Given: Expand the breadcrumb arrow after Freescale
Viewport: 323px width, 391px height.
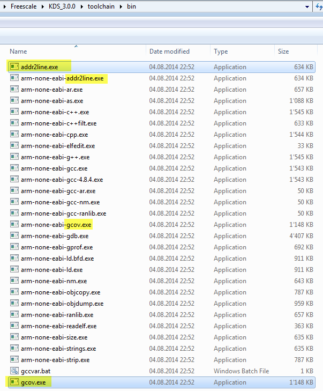Looking at the screenshot, I should [42, 7].
